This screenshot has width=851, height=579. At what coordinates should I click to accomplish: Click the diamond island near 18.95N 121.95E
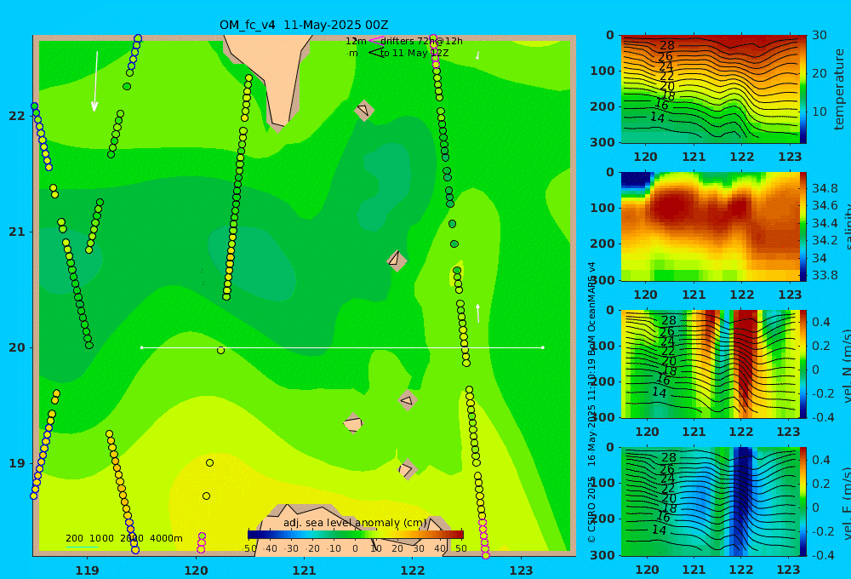[x=407, y=469]
